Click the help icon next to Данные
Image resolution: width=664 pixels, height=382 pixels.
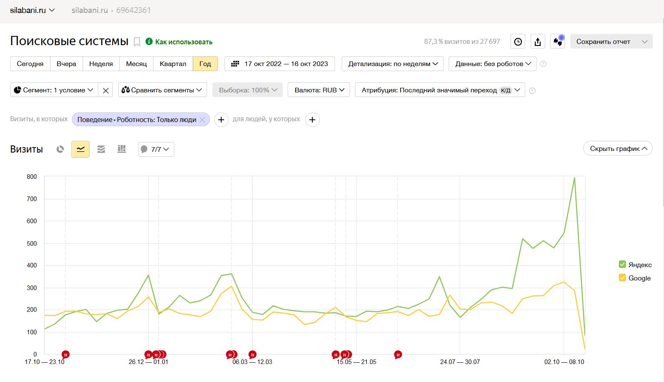tap(543, 64)
